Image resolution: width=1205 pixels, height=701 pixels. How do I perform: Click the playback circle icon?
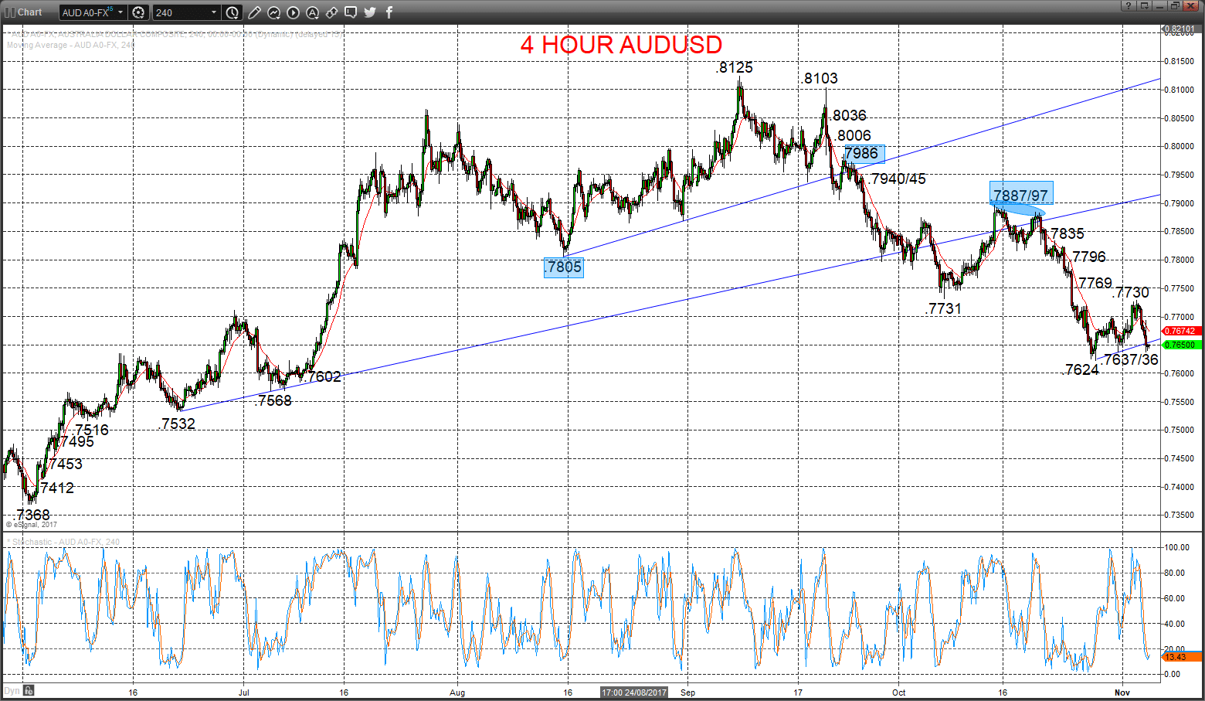[x=293, y=12]
